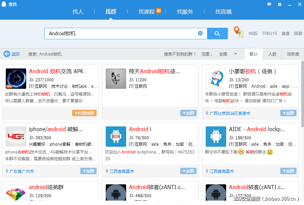This screenshot has height=205, width=304.
Task: Sort results by 人数
Action: pos(273,54)
